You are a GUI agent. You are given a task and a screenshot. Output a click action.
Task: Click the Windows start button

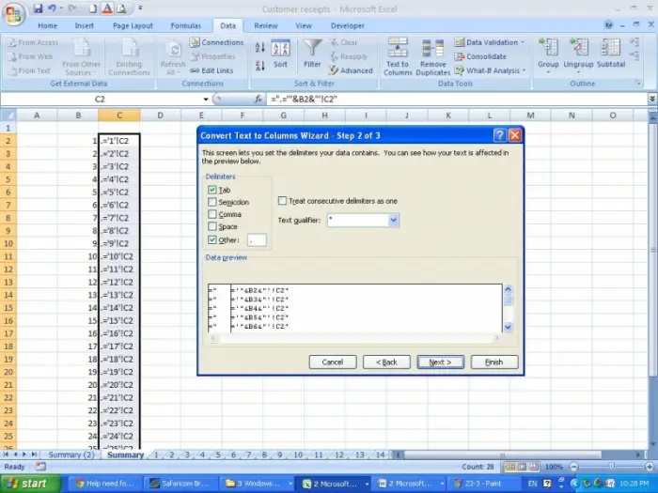31,484
